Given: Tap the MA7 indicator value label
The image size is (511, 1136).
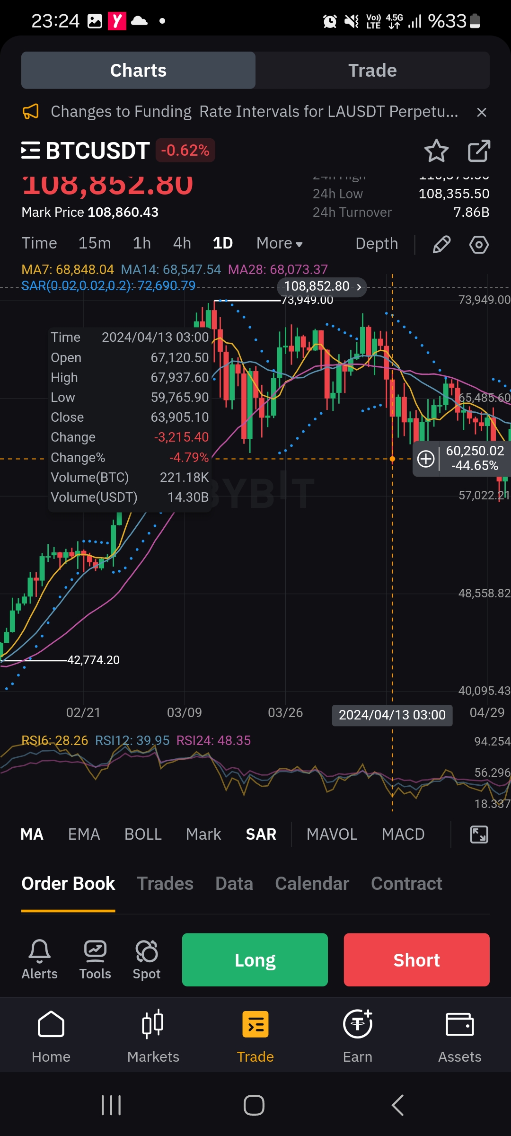Looking at the screenshot, I should (x=68, y=270).
